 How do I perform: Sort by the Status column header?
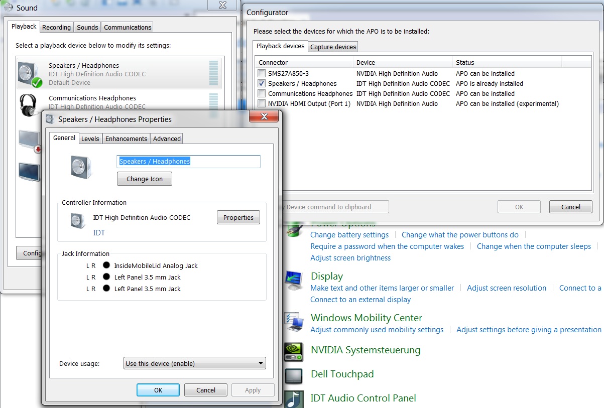507,63
